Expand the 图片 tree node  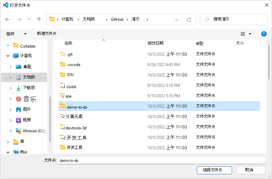click(11, 110)
